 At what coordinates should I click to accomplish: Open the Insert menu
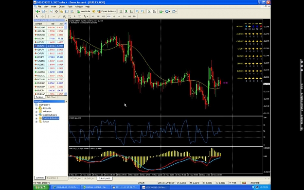tap(54, 7)
